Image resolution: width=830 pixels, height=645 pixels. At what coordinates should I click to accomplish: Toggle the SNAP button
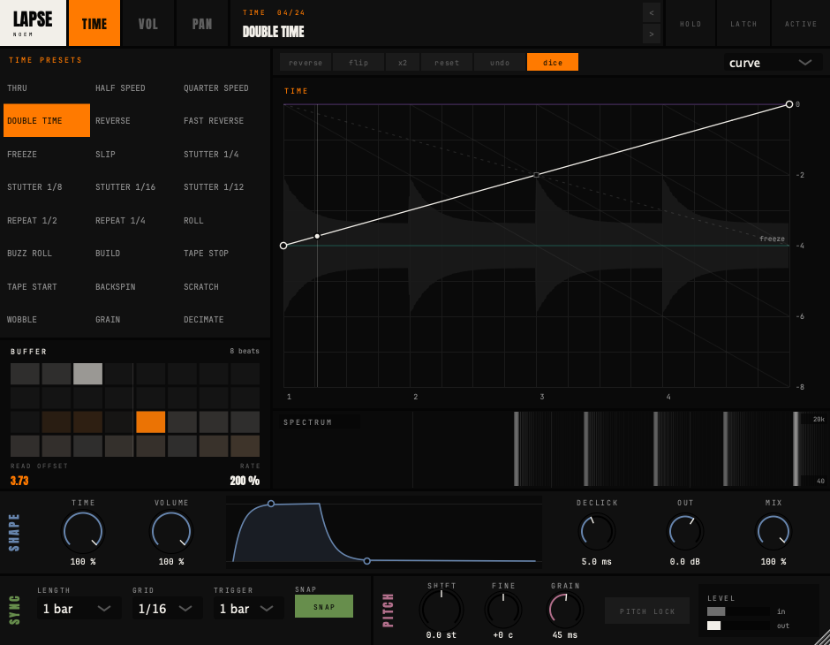click(x=324, y=606)
